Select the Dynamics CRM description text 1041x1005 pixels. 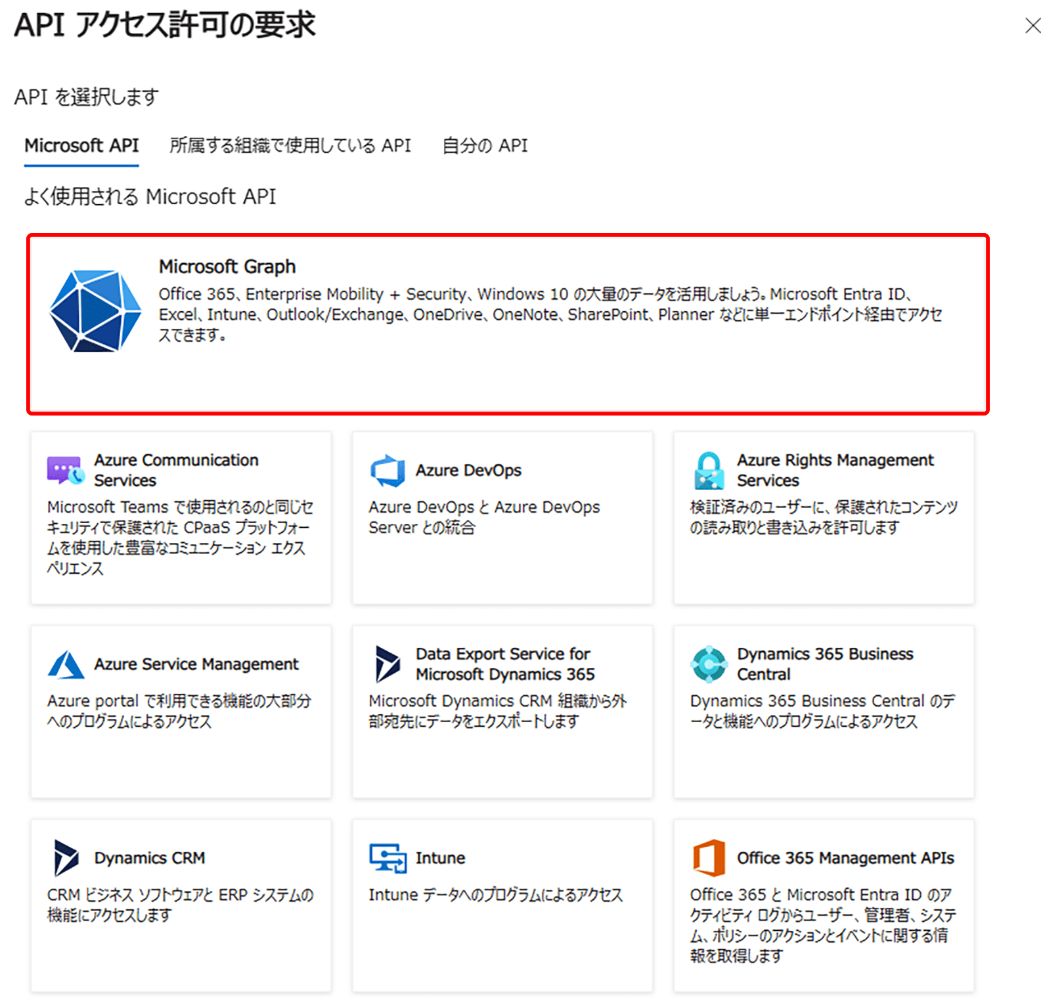(181, 905)
